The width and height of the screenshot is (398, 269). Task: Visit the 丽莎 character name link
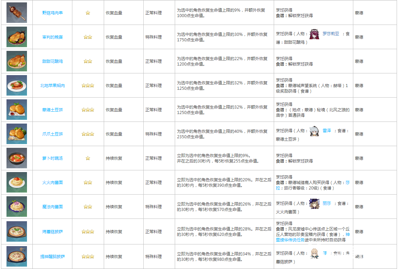(327, 203)
